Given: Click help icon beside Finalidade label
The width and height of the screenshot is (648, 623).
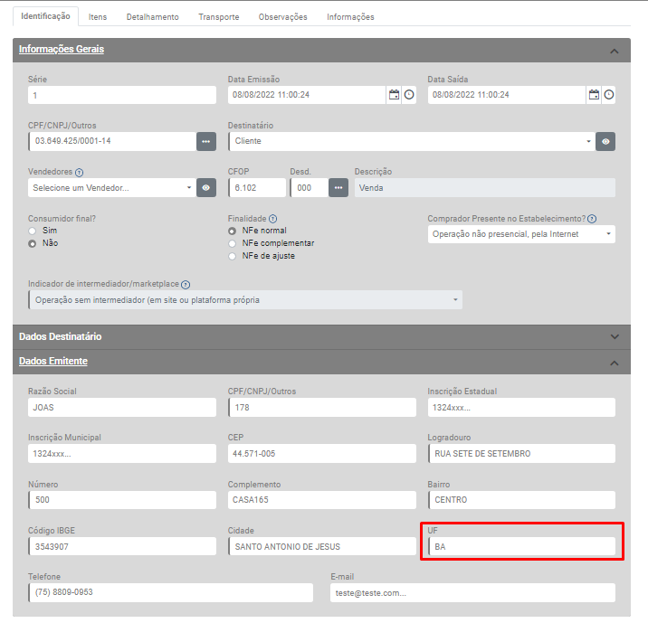Looking at the screenshot, I should click(272, 219).
